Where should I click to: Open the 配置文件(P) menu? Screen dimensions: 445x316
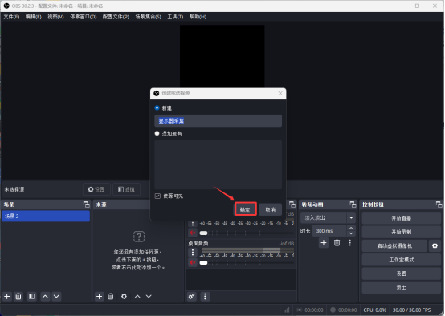click(x=116, y=17)
